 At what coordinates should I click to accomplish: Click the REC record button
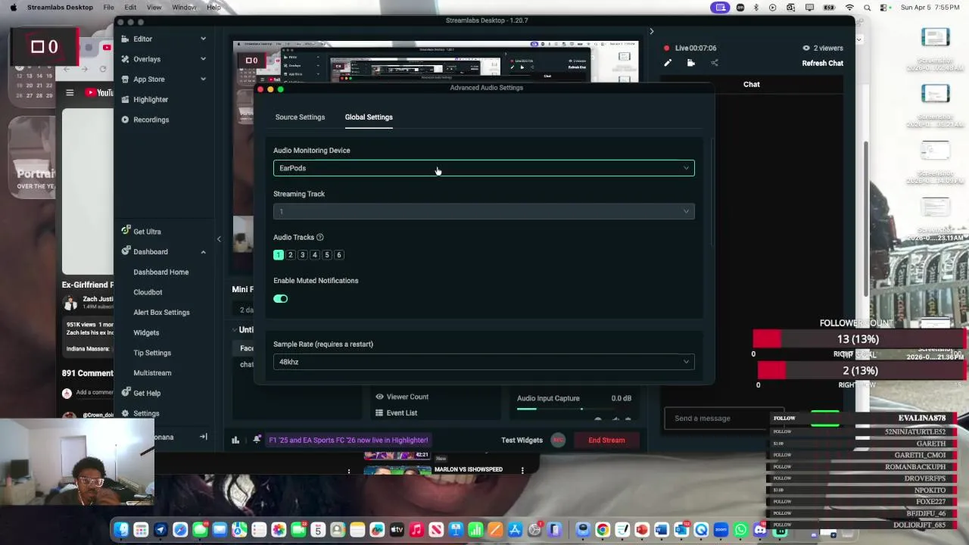(x=558, y=440)
